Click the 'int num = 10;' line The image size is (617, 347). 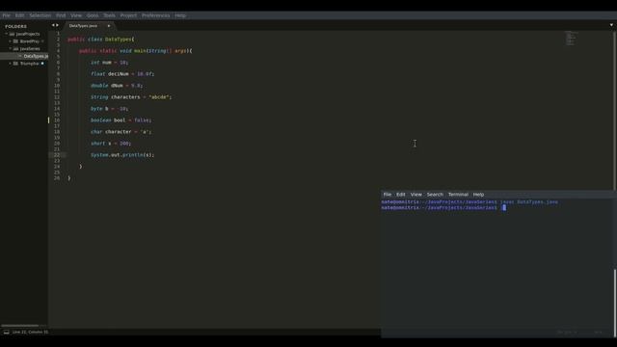click(x=109, y=62)
